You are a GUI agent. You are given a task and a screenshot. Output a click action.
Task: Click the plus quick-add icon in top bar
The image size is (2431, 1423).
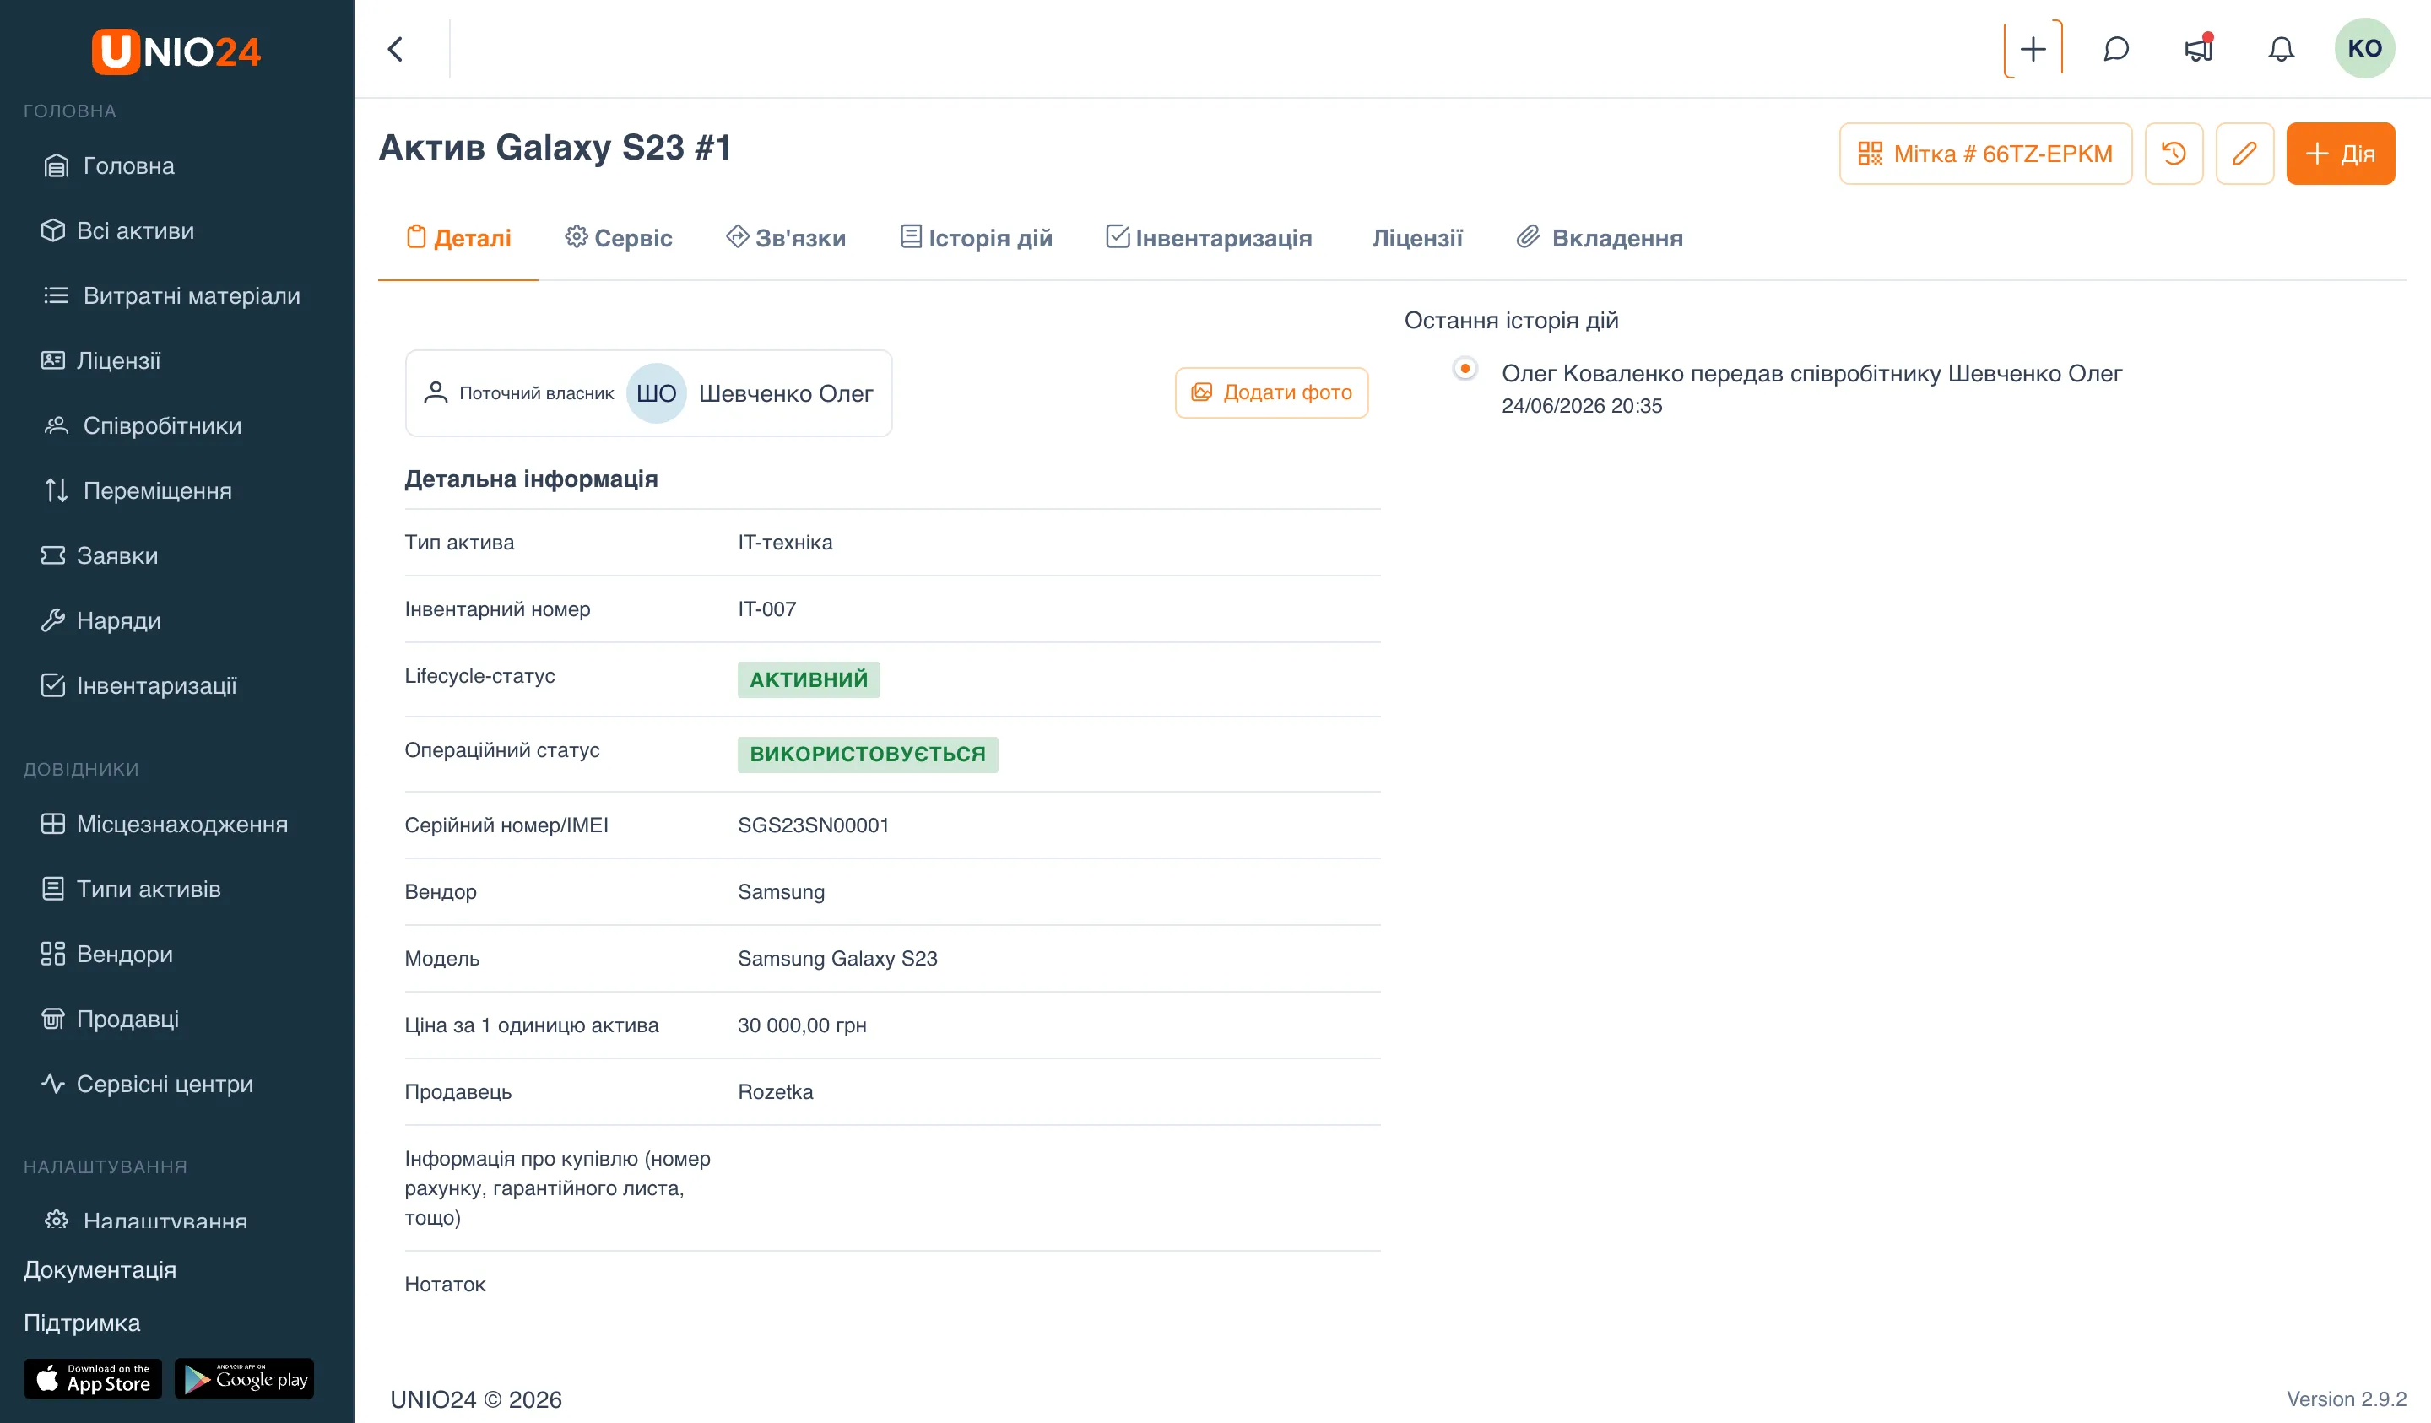pos(2033,48)
